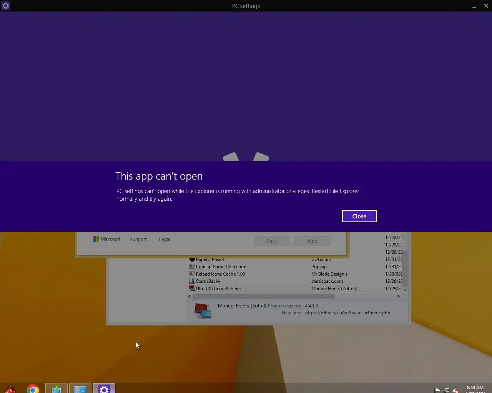Click the horizontal scrollbar thumb in programs list
The width and height of the screenshot is (492, 393).
click(263, 296)
